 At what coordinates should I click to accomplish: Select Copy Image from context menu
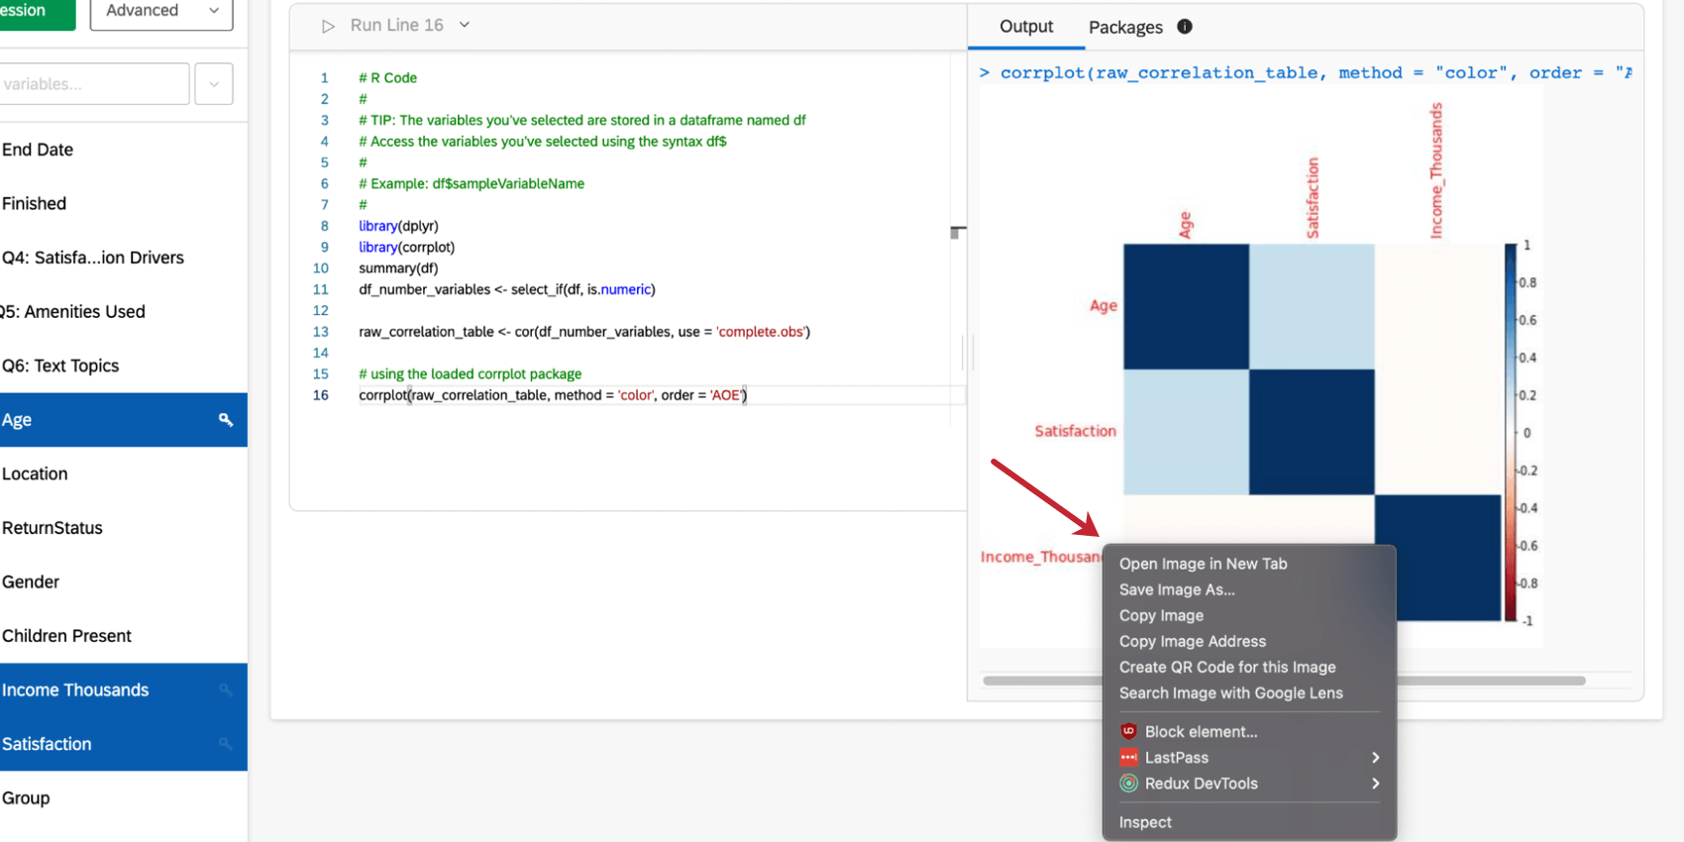pyautogui.click(x=1161, y=615)
